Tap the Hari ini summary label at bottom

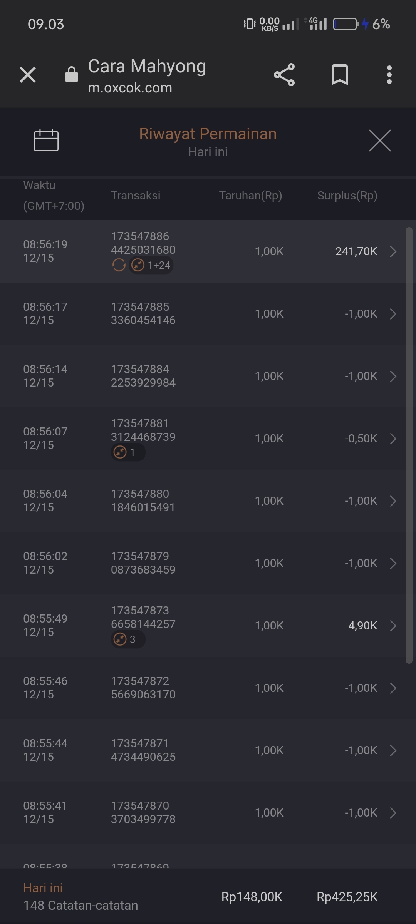pyautogui.click(x=43, y=888)
